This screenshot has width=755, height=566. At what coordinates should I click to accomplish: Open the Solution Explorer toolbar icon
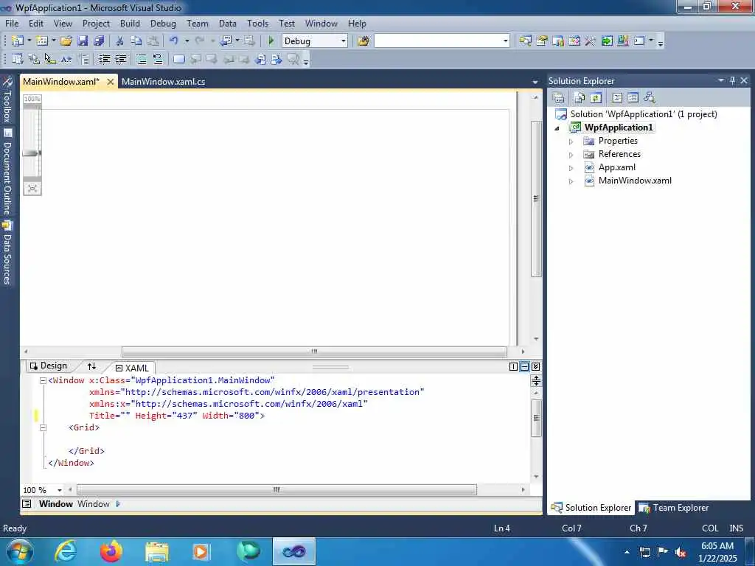click(x=525, y=41)
